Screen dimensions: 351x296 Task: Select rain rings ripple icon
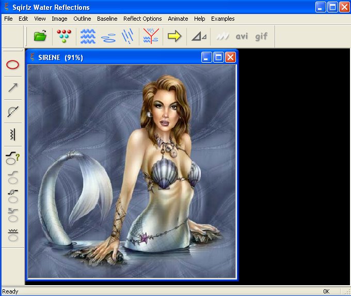pyautogui.click(x=108, y=38)
